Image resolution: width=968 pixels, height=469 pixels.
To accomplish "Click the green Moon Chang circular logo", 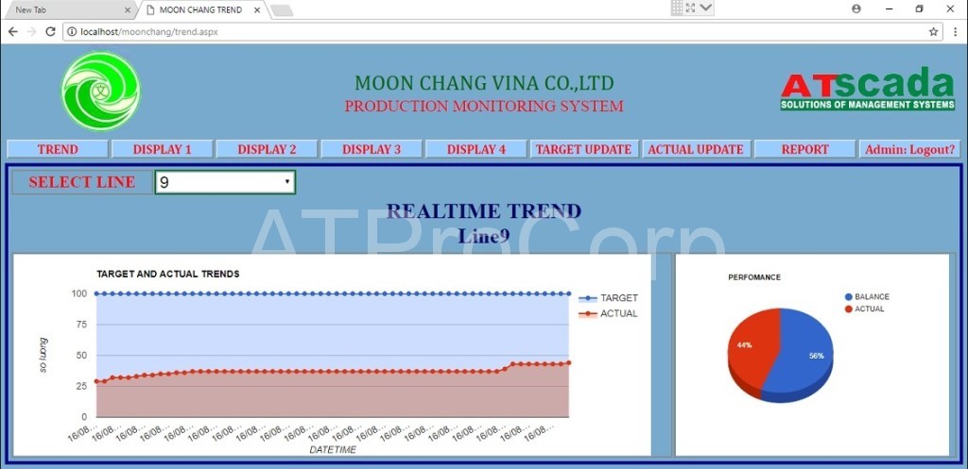I will 100,91.
